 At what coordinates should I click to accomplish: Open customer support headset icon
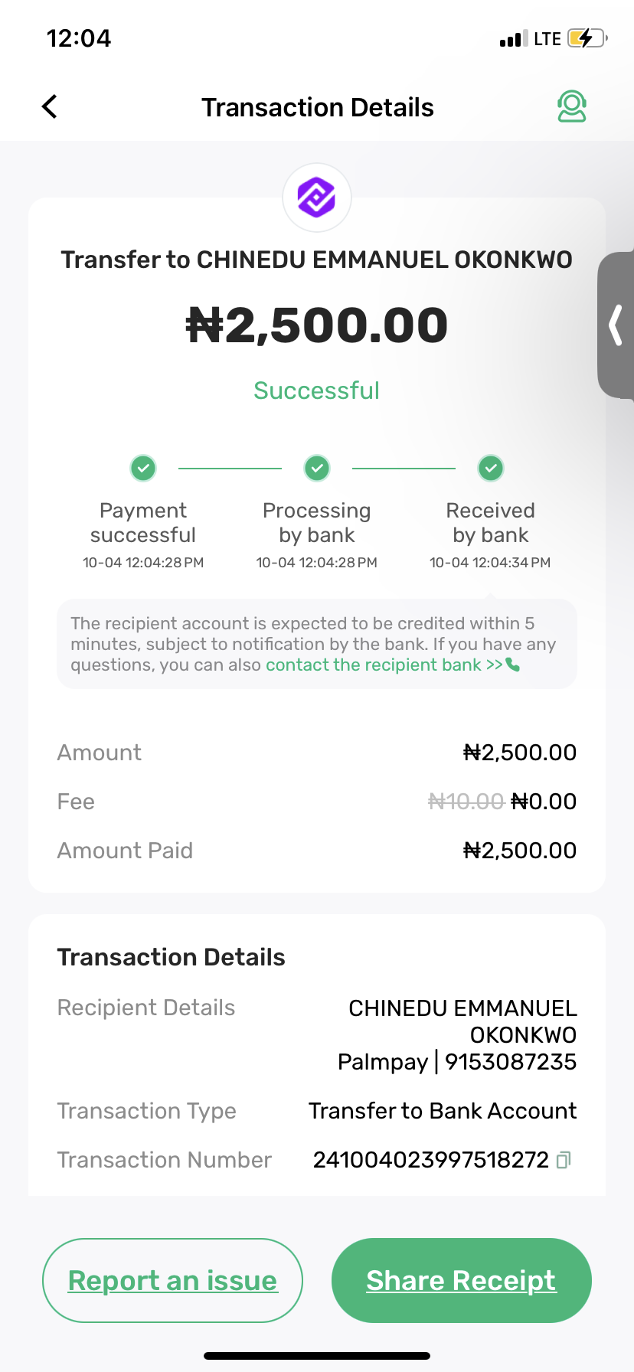click(571, 106)
